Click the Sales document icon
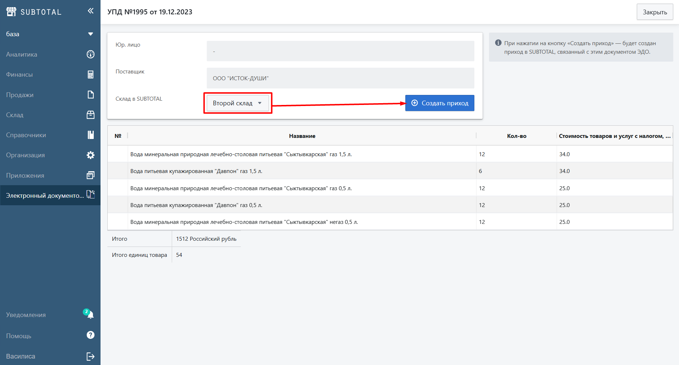 tap(91, 95)
